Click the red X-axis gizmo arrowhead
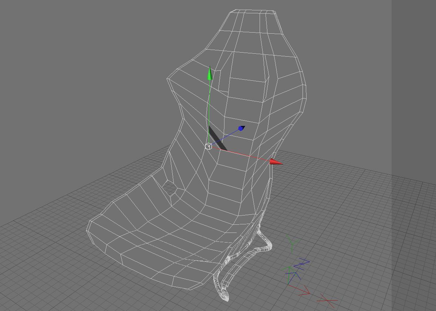Image resolution: width=436 pixels, height=311 pixels. tap(276, 162)
